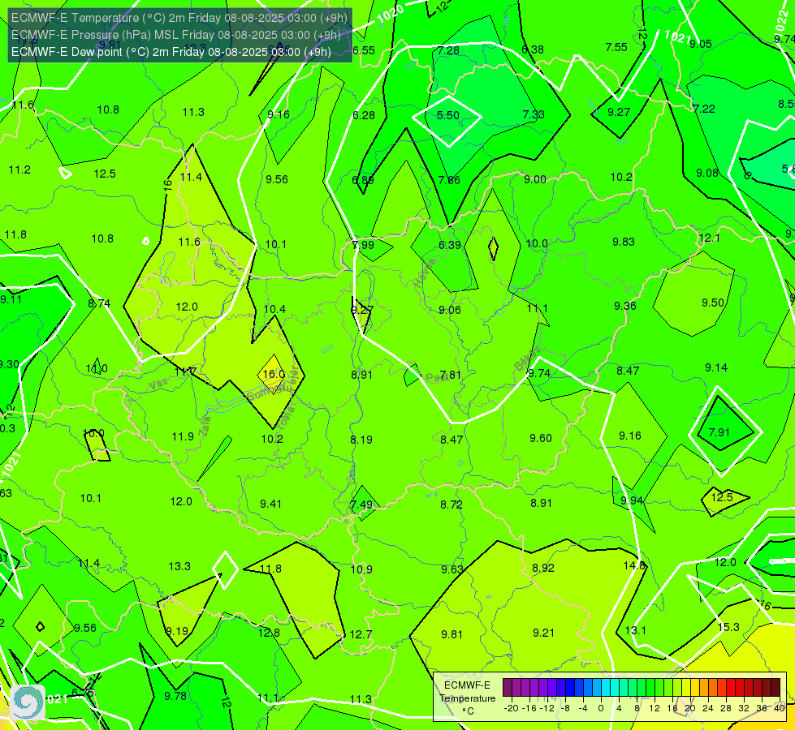Screen dimensions: 795x730
Task: Click the 7.49 temperature value
Action: click(x=361, y=505)
